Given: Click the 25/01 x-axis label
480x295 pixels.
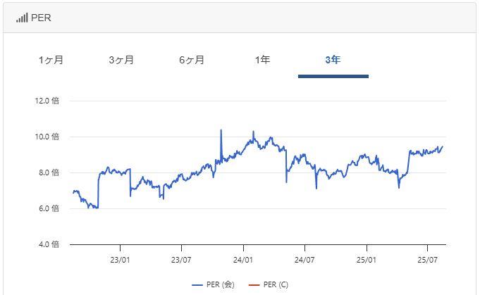Looking at the screenshot, I should (x=367, y=260).
